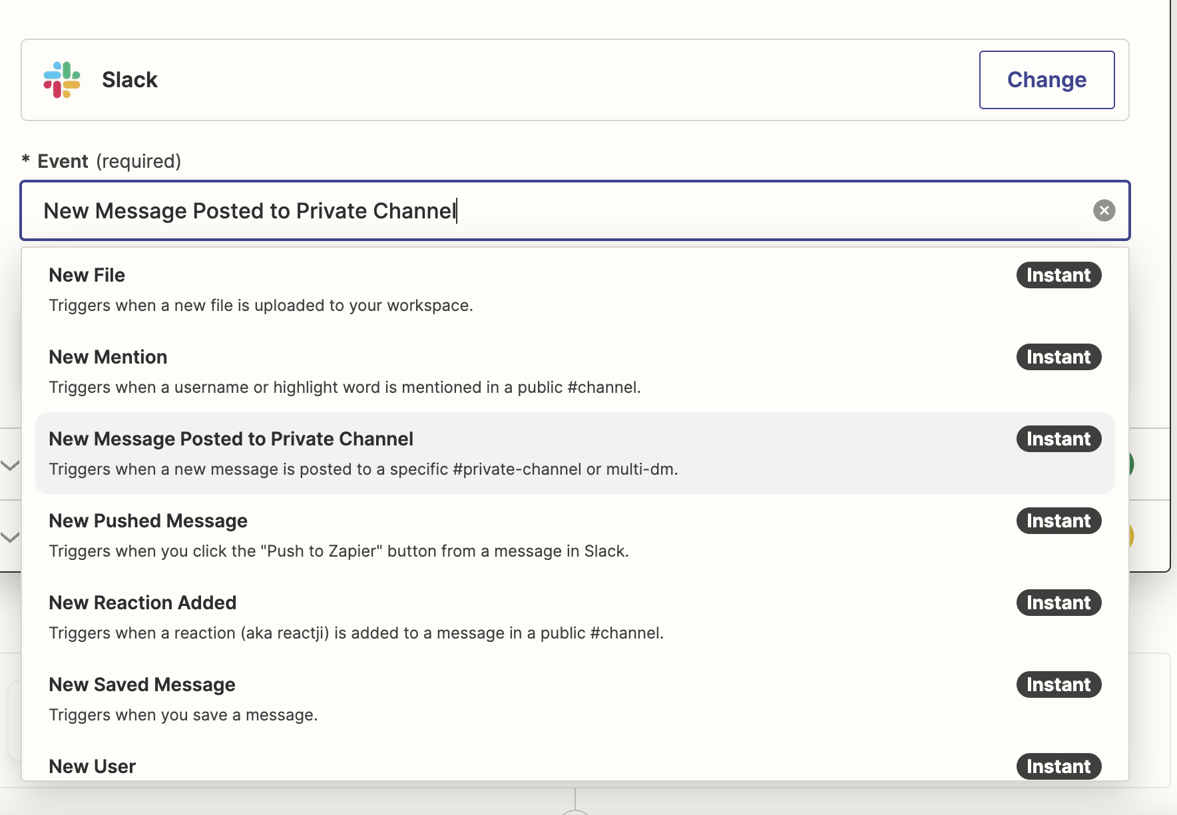
Task: Select the New File trigger option
Action: [x=575, y=290]
